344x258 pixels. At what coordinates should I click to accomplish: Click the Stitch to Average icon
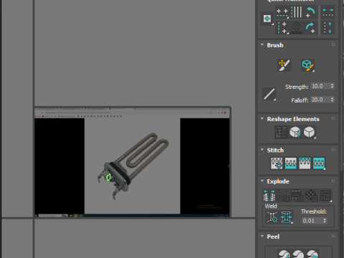point(290,163)
